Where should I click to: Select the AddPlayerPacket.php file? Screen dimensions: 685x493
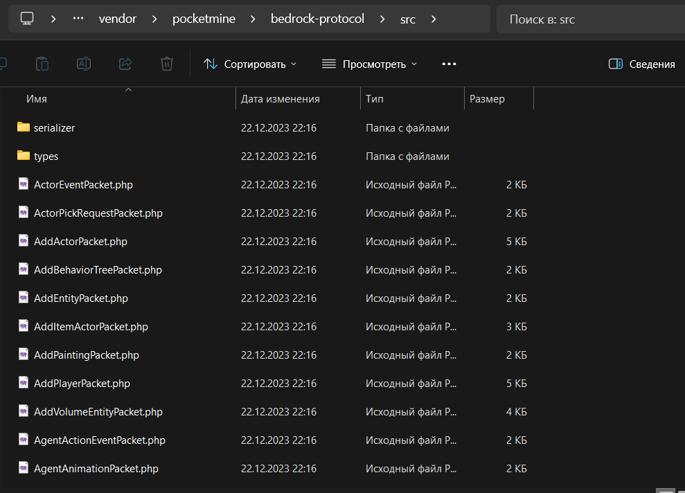82,383
